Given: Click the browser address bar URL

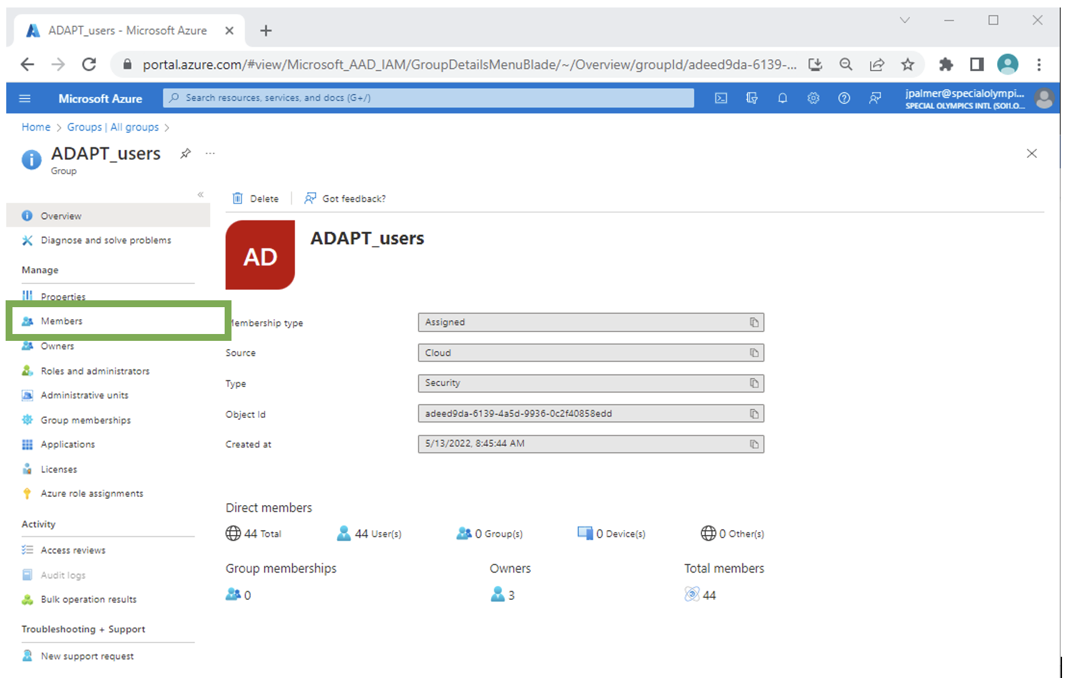Looking at the screenshot, I should tap(469, 65).
